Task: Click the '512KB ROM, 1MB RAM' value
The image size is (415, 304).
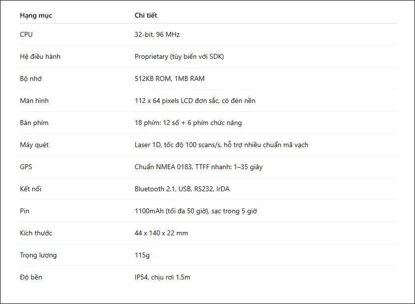Action: (169, 78)
